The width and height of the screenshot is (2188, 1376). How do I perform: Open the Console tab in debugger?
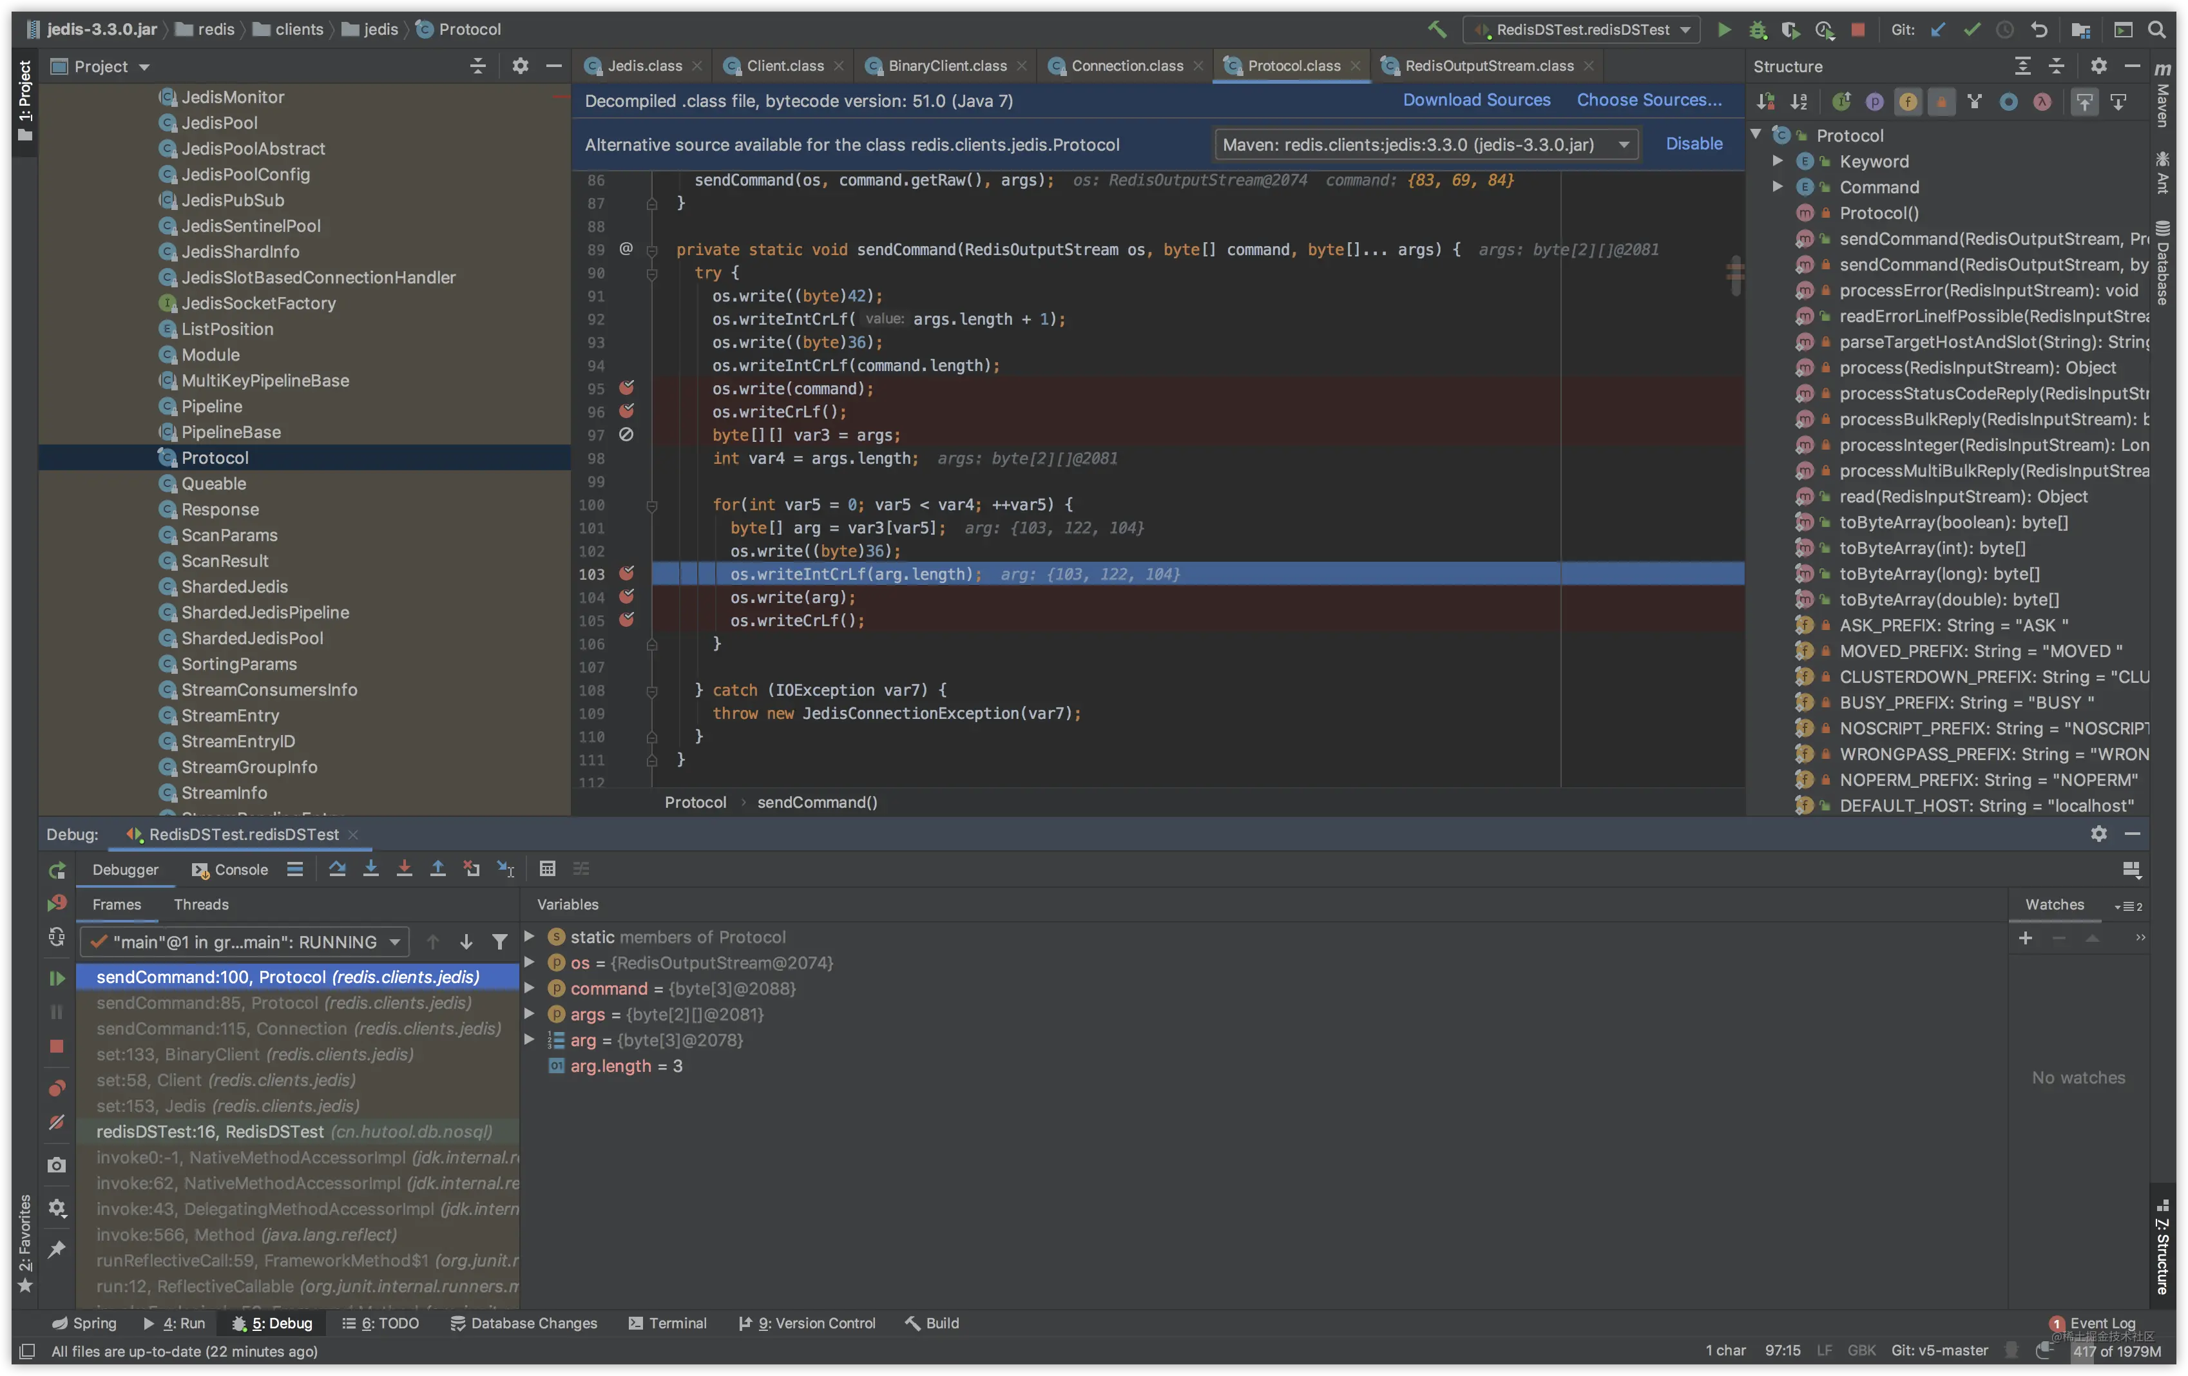point(230,869)
